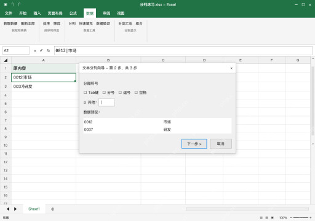Click the vertical scrollbar down arrow

[x=313, y=144]
